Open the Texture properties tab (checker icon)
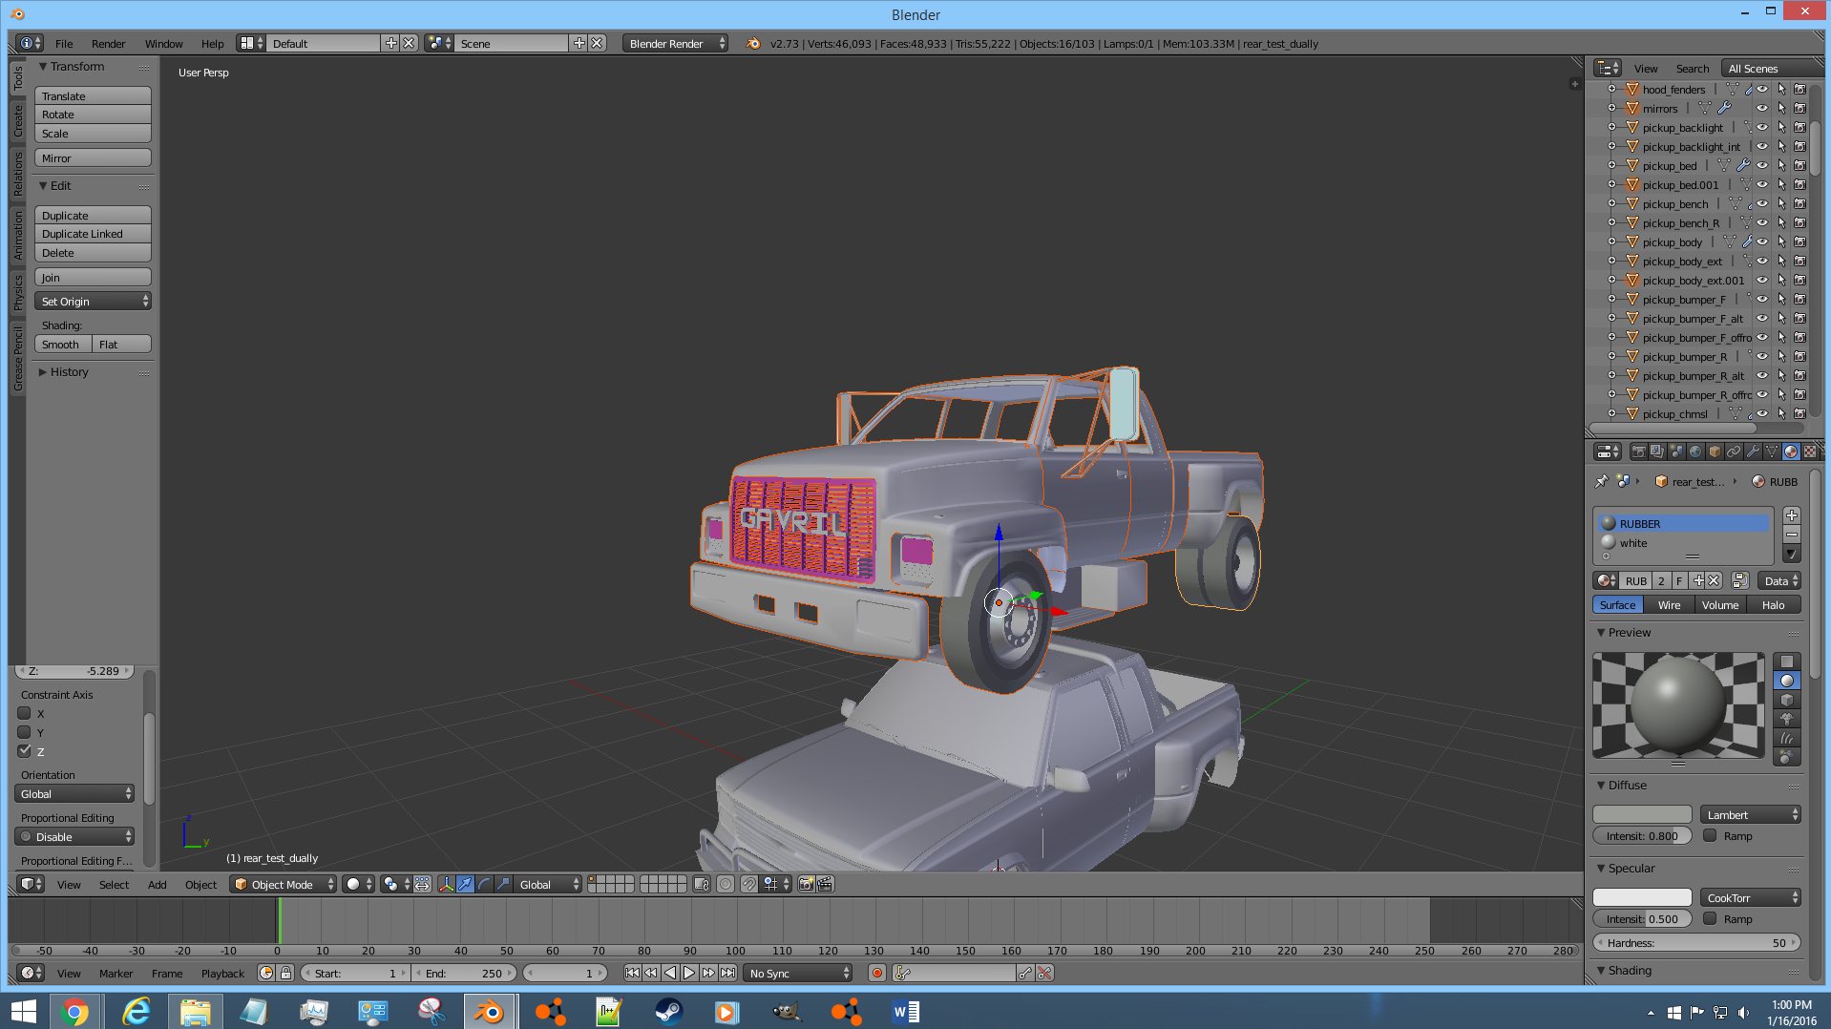1831x1029 pixels. click(x=1810, y=451)
